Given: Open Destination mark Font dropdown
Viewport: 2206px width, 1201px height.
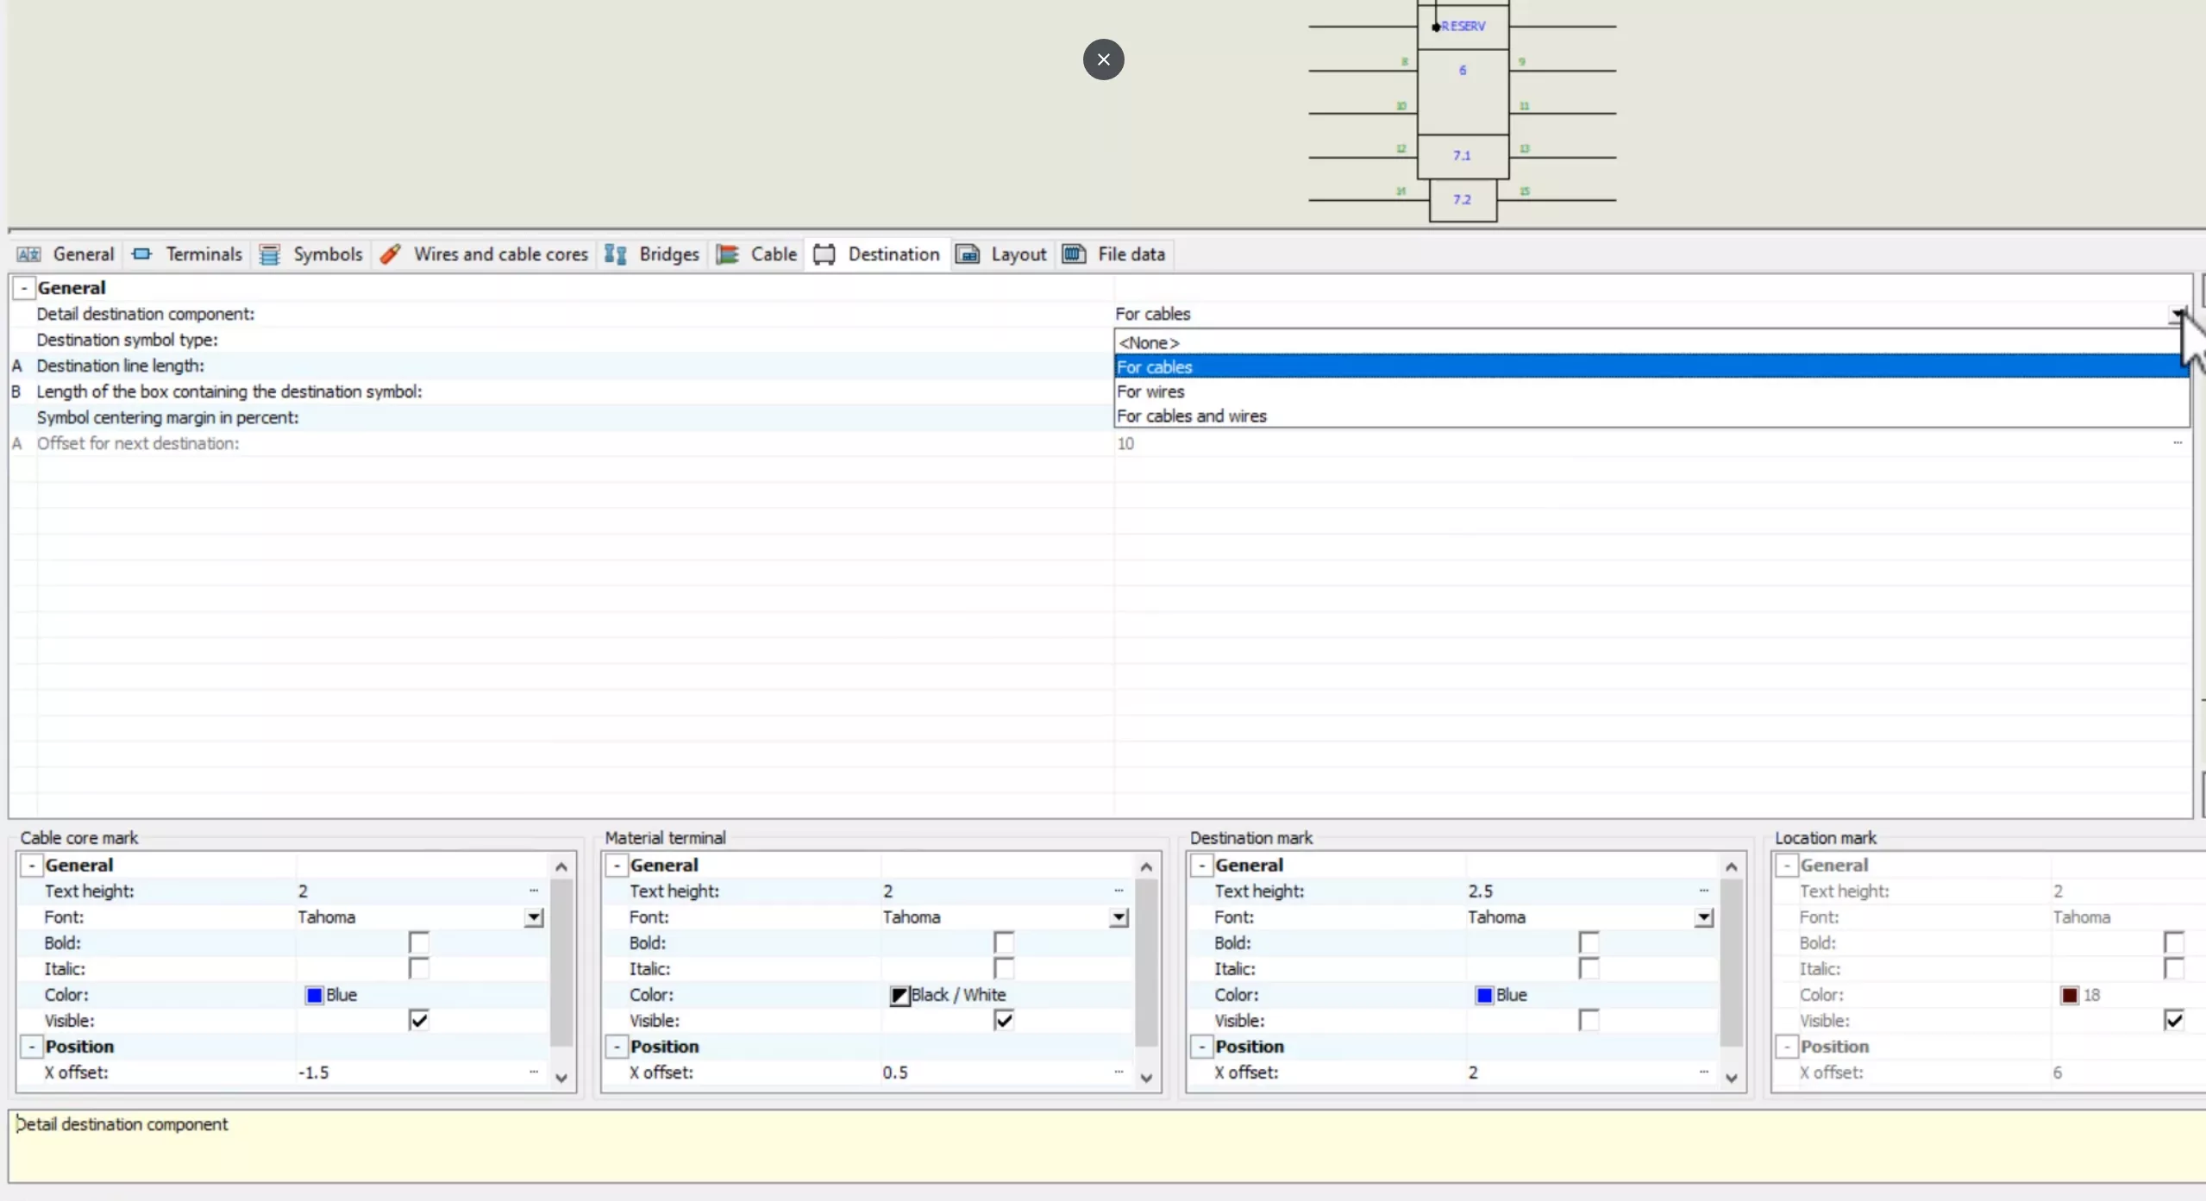Looking at the screenshot, I should click(1704, 917).
